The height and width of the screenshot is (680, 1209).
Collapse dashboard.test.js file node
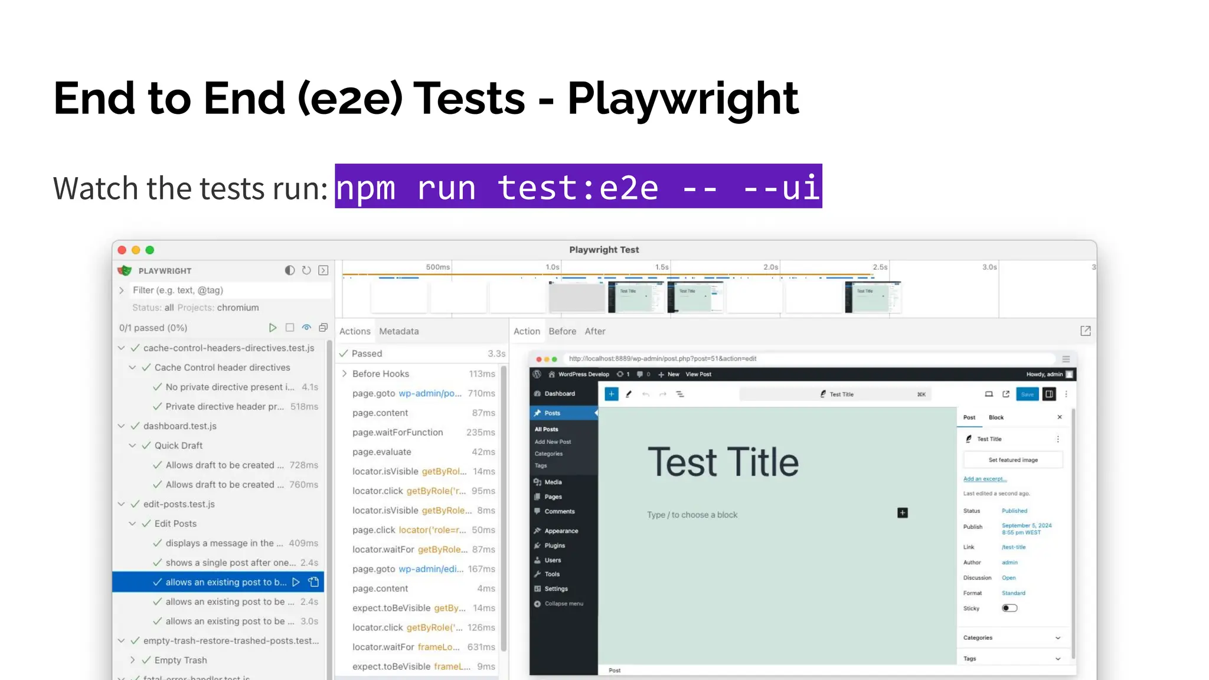point(122,426)
